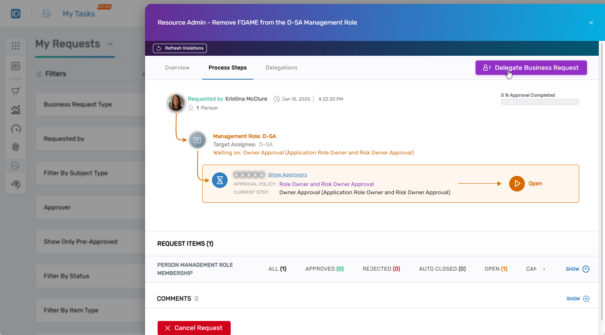Image resolution: width=605 pixels, height=335 pixels.
Task: Open the apps grid icon in sidebar
Action: click(16, 46)
